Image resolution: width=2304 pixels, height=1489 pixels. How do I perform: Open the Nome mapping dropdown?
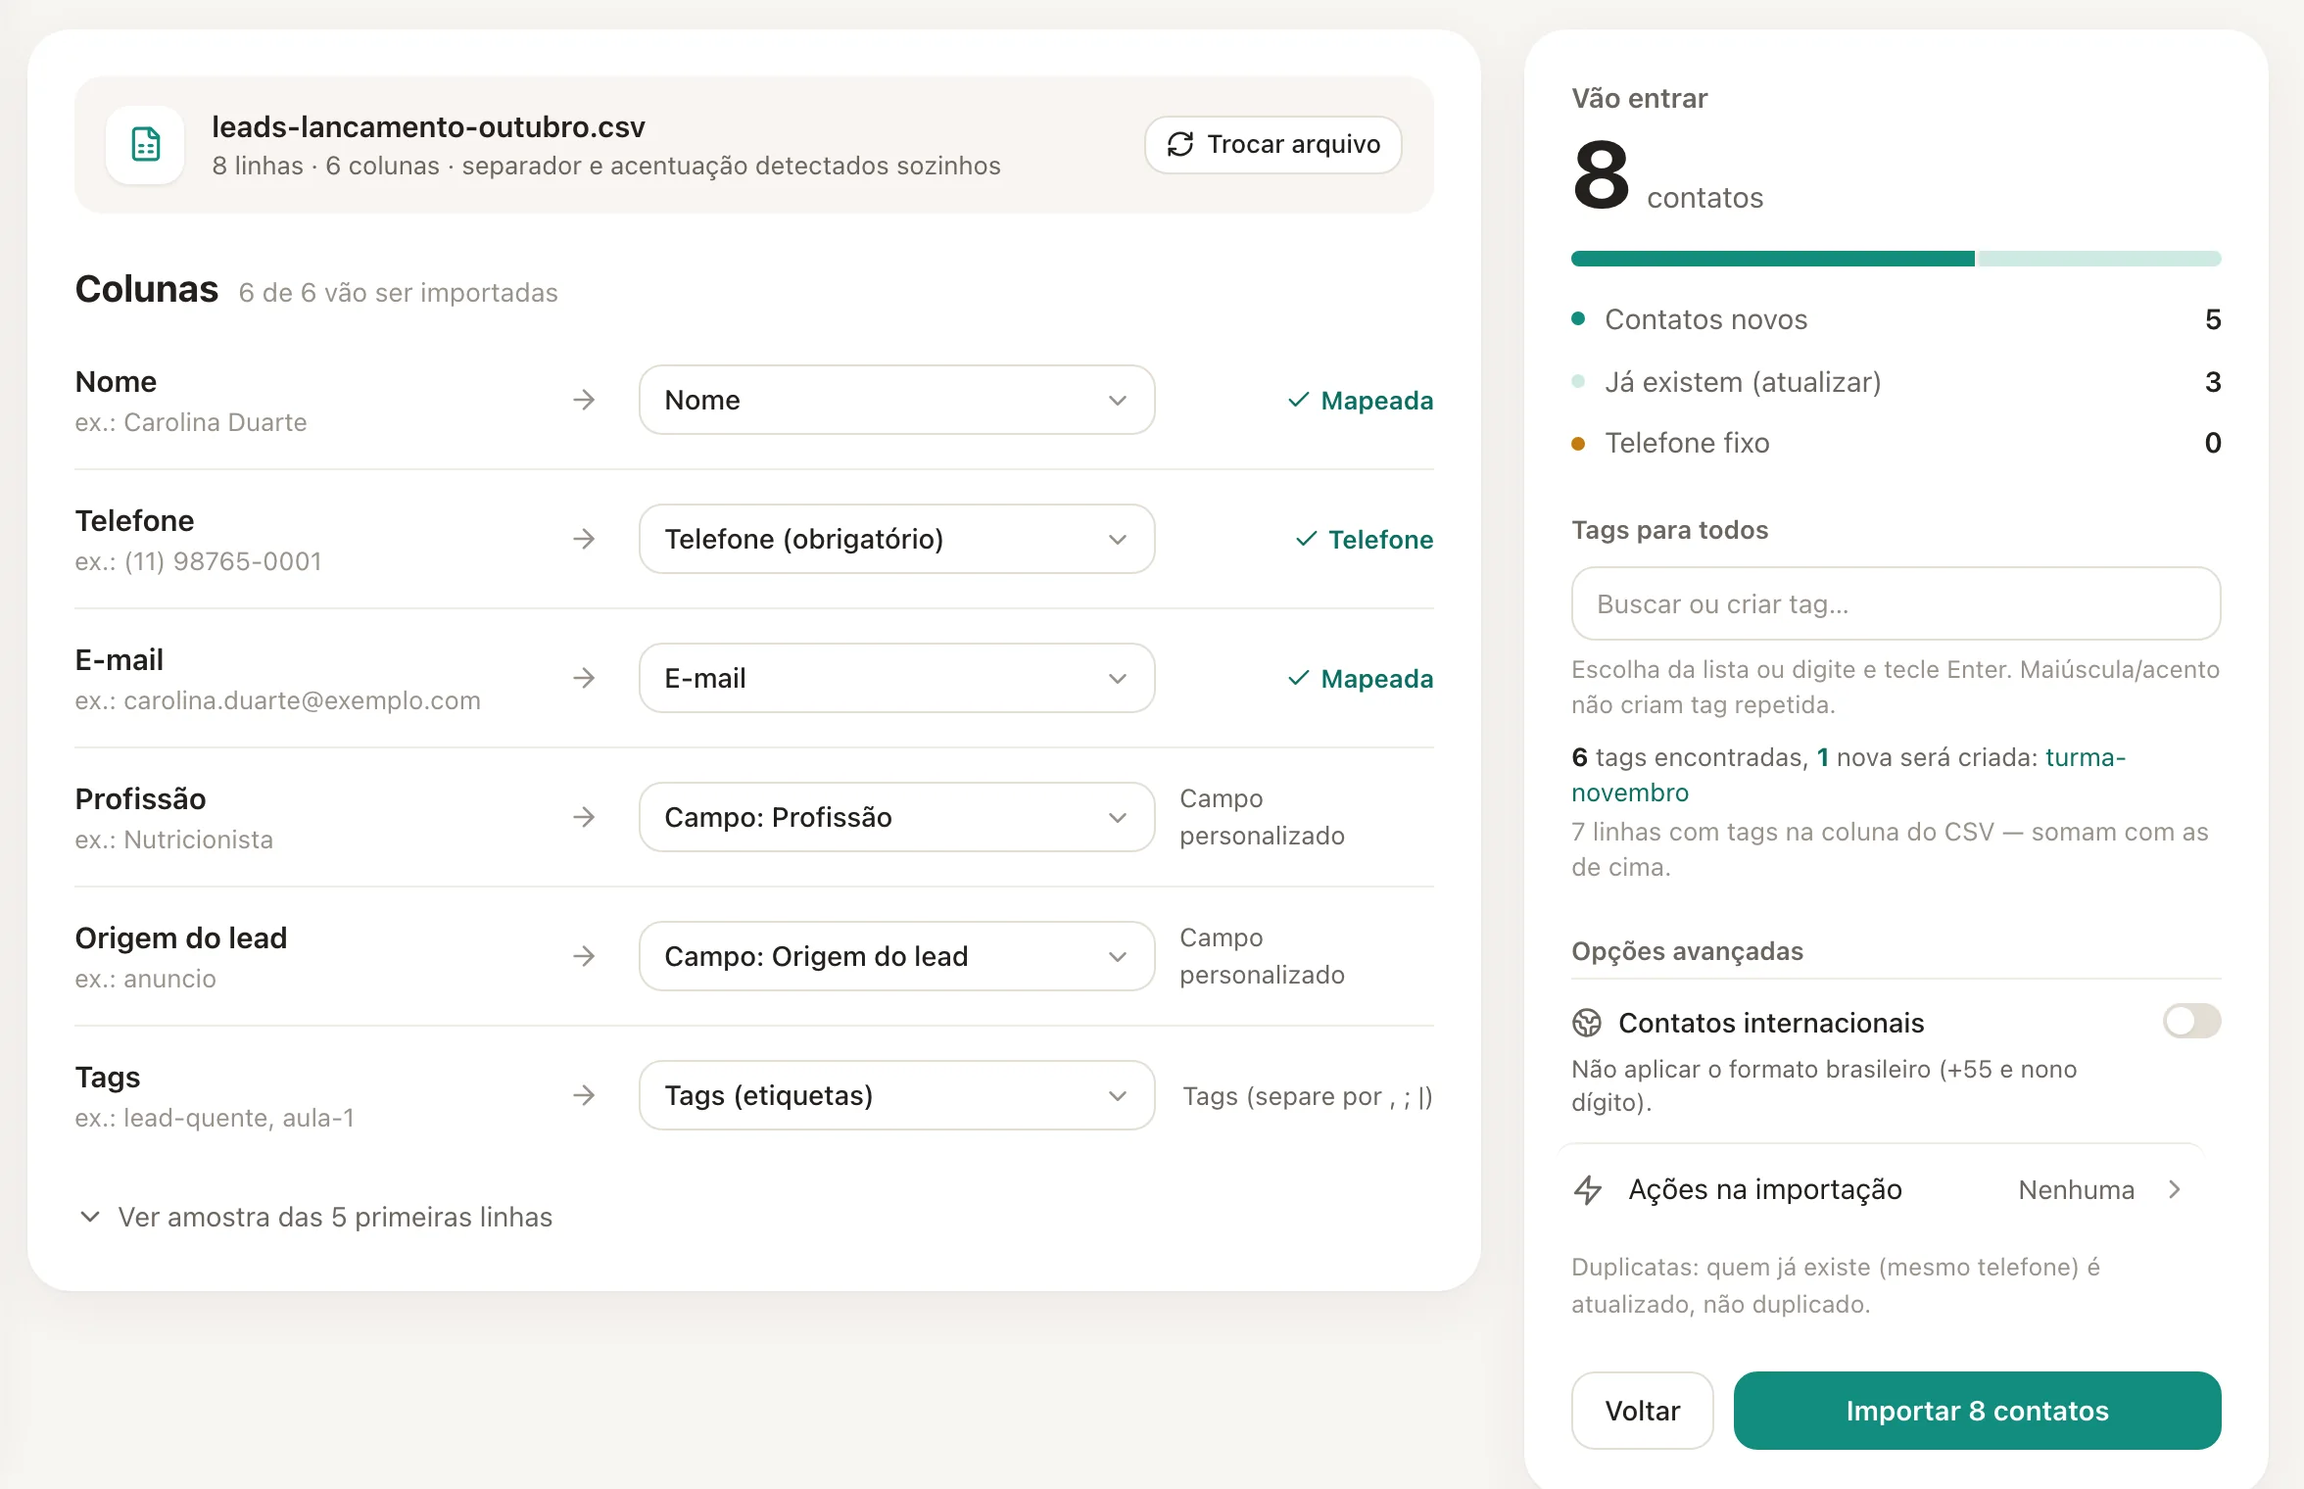(896, 400)
